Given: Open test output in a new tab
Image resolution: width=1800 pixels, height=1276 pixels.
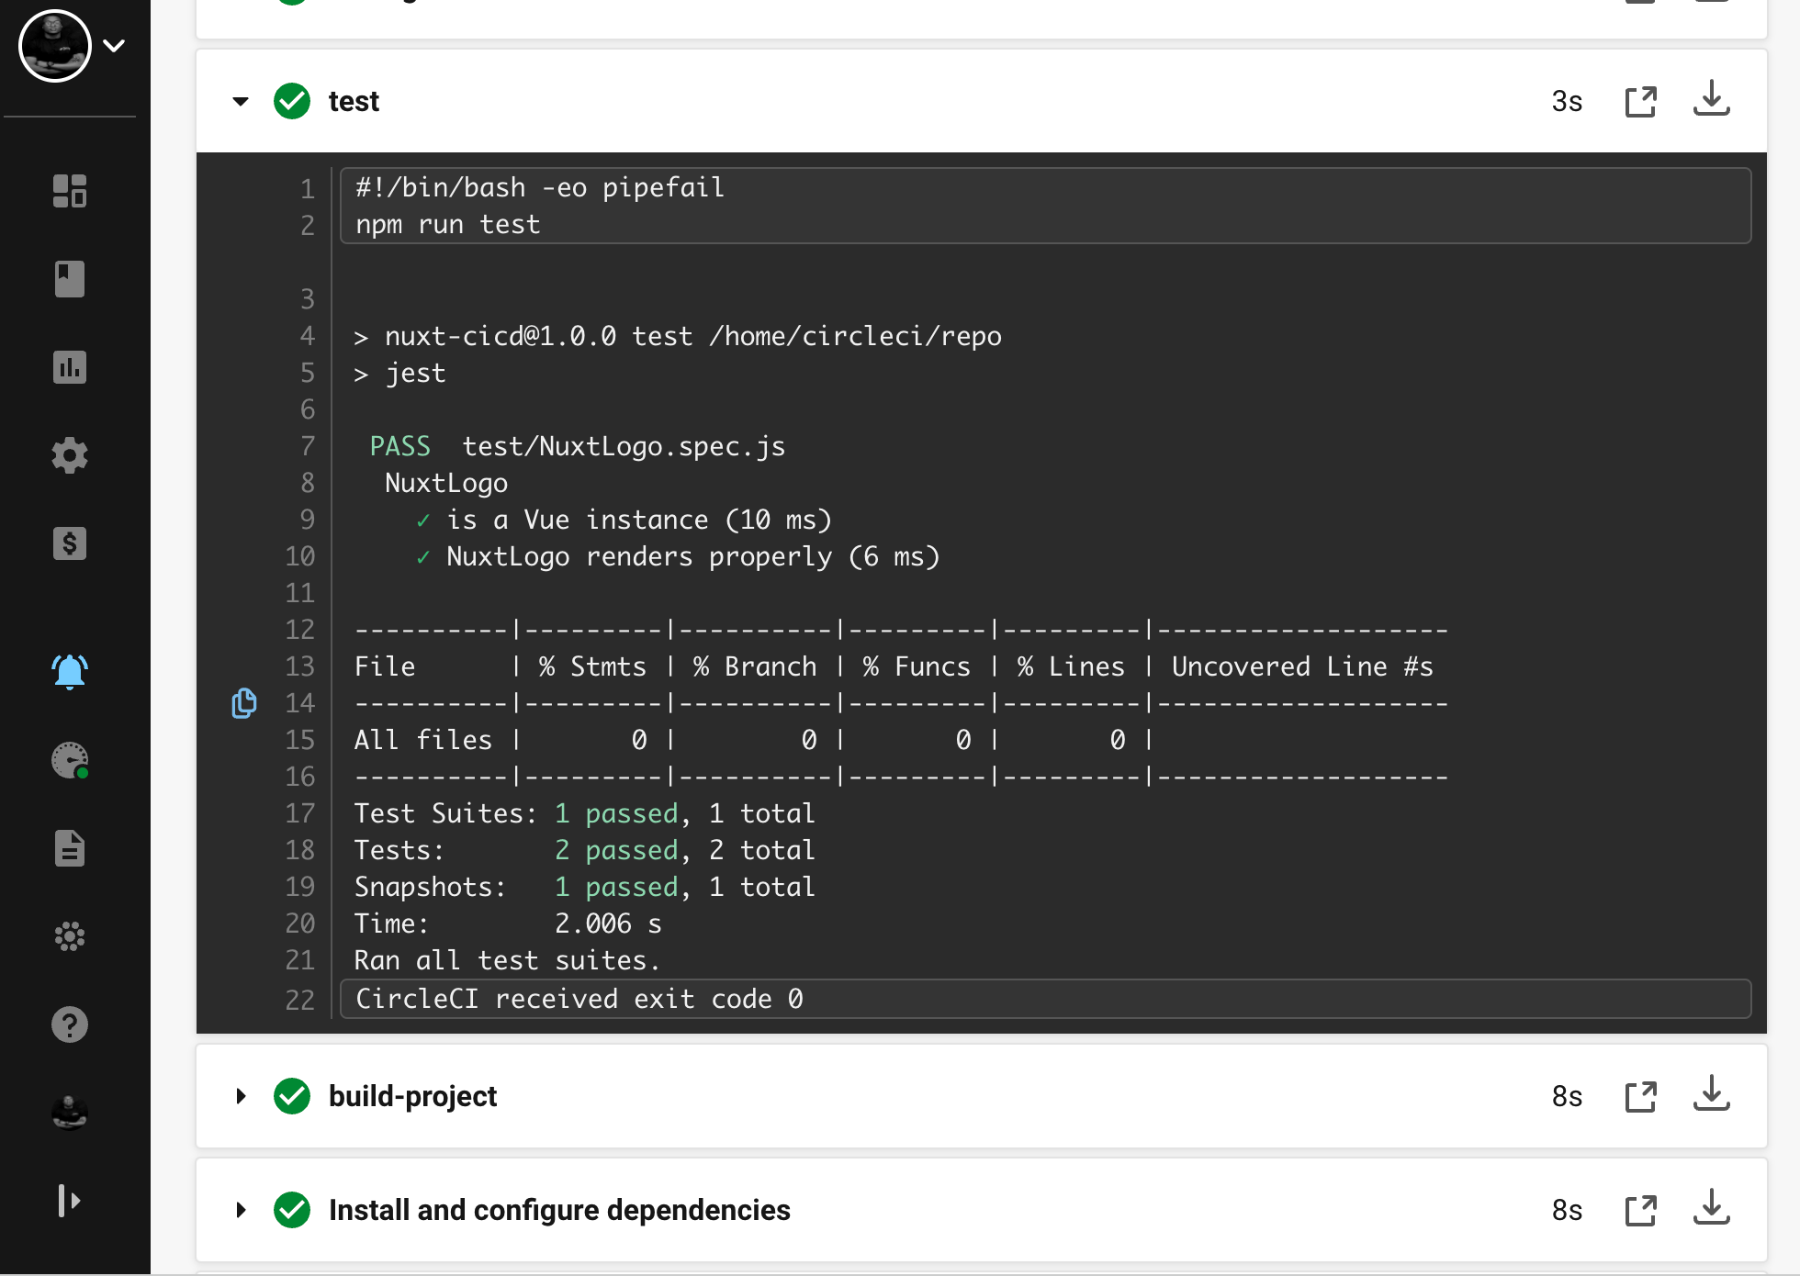Looking at the screenshot, I should (x=1641, y=101).
